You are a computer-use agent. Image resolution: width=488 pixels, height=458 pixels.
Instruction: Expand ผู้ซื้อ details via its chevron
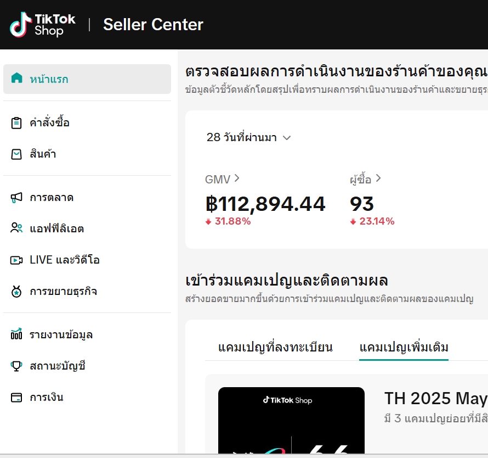(x=378, y=178)
